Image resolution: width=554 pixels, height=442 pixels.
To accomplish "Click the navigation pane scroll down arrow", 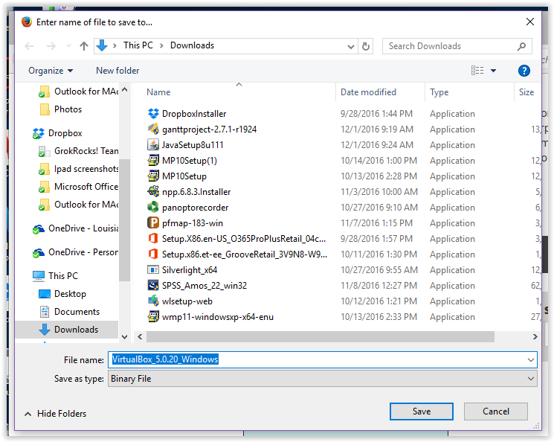I will (124, 336).
